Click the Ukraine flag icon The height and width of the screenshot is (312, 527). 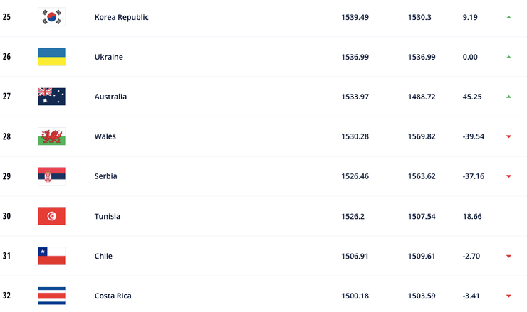click(51, 57)
